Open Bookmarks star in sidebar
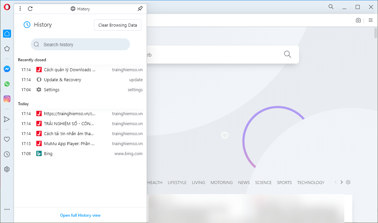 pyautogui.click(x=7, y=49)
